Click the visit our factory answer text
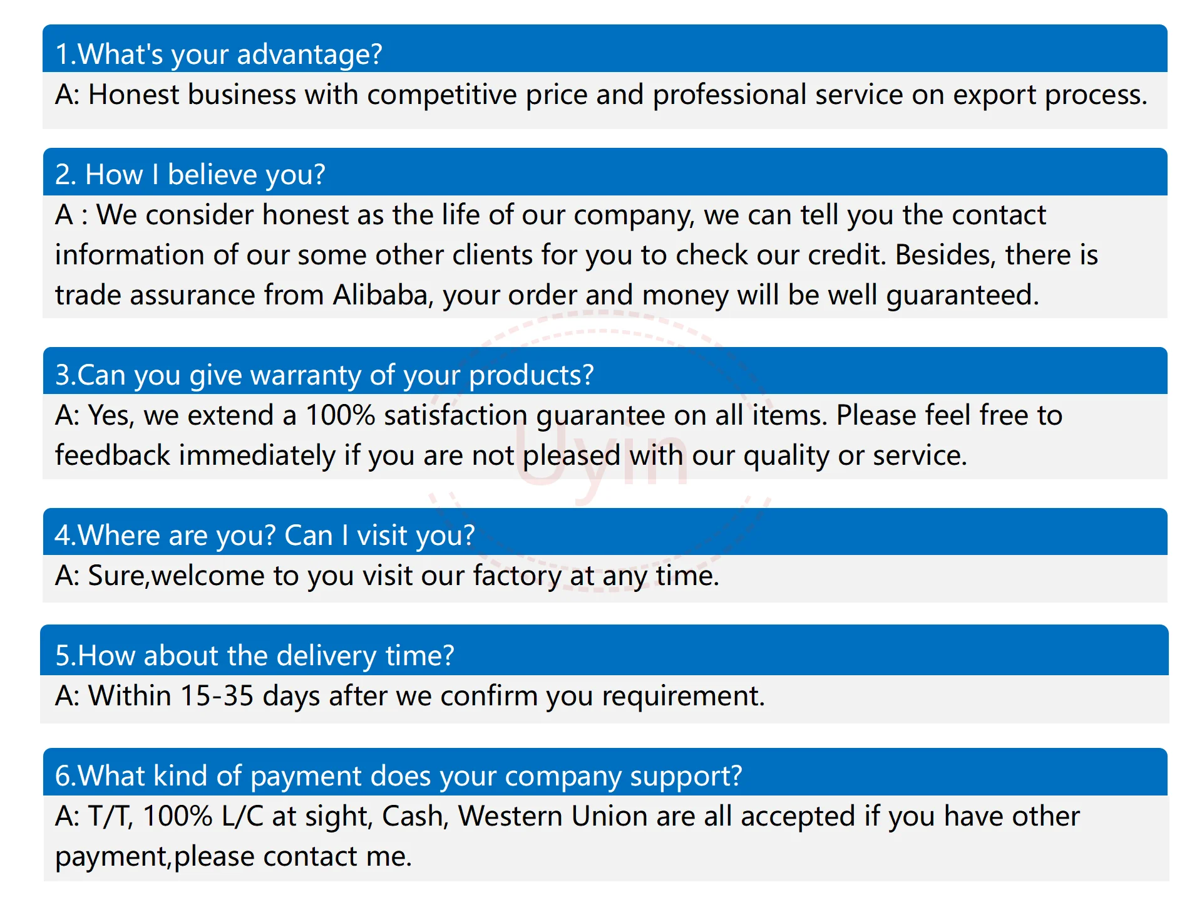Image resolution: width=1202 pixels, height=902 pixels. [387, 576]
